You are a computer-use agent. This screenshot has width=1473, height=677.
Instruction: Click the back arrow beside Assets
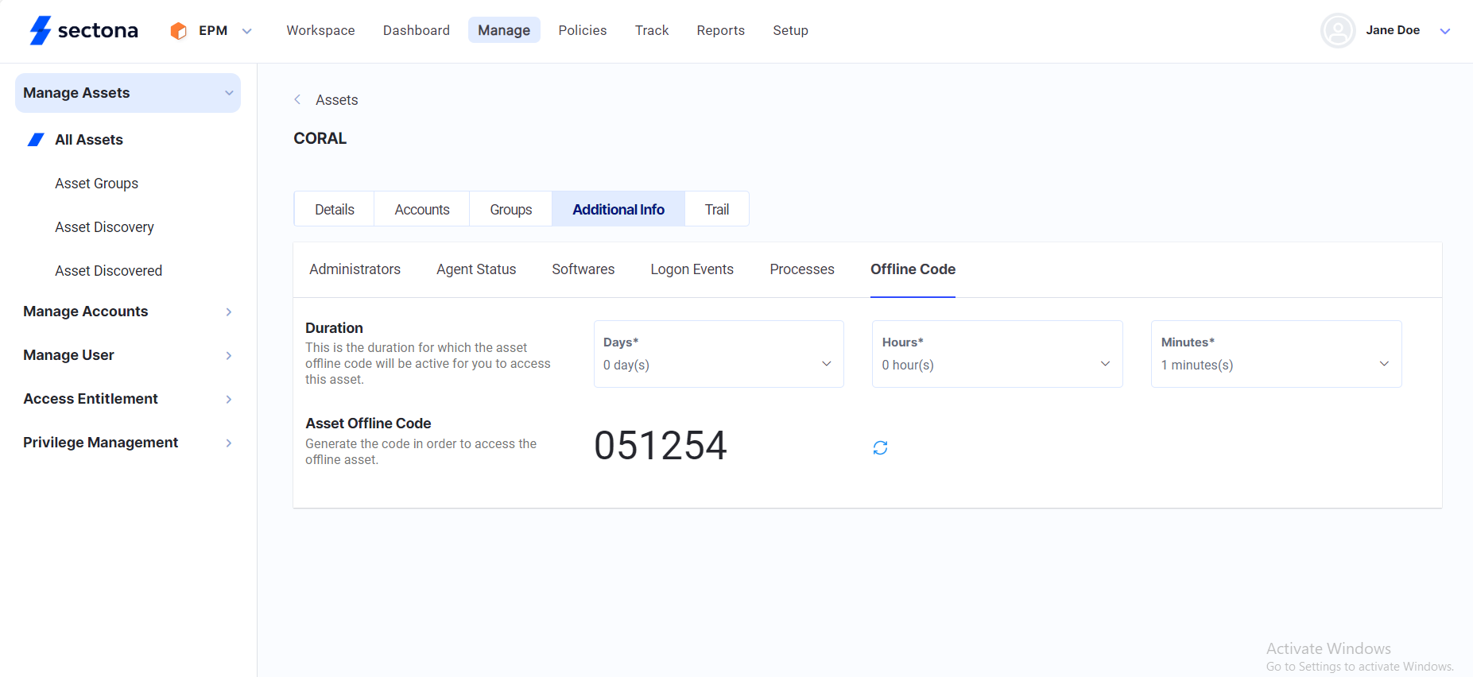pyautogui.click(x=297, y=100)
